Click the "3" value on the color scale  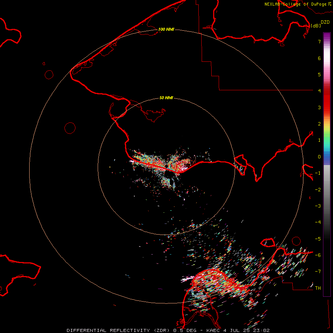(319, 107)
